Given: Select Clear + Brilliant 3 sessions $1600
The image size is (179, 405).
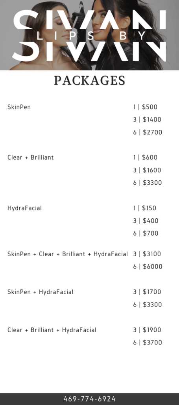Looking at the screenshot, I should tap(147, 170).
